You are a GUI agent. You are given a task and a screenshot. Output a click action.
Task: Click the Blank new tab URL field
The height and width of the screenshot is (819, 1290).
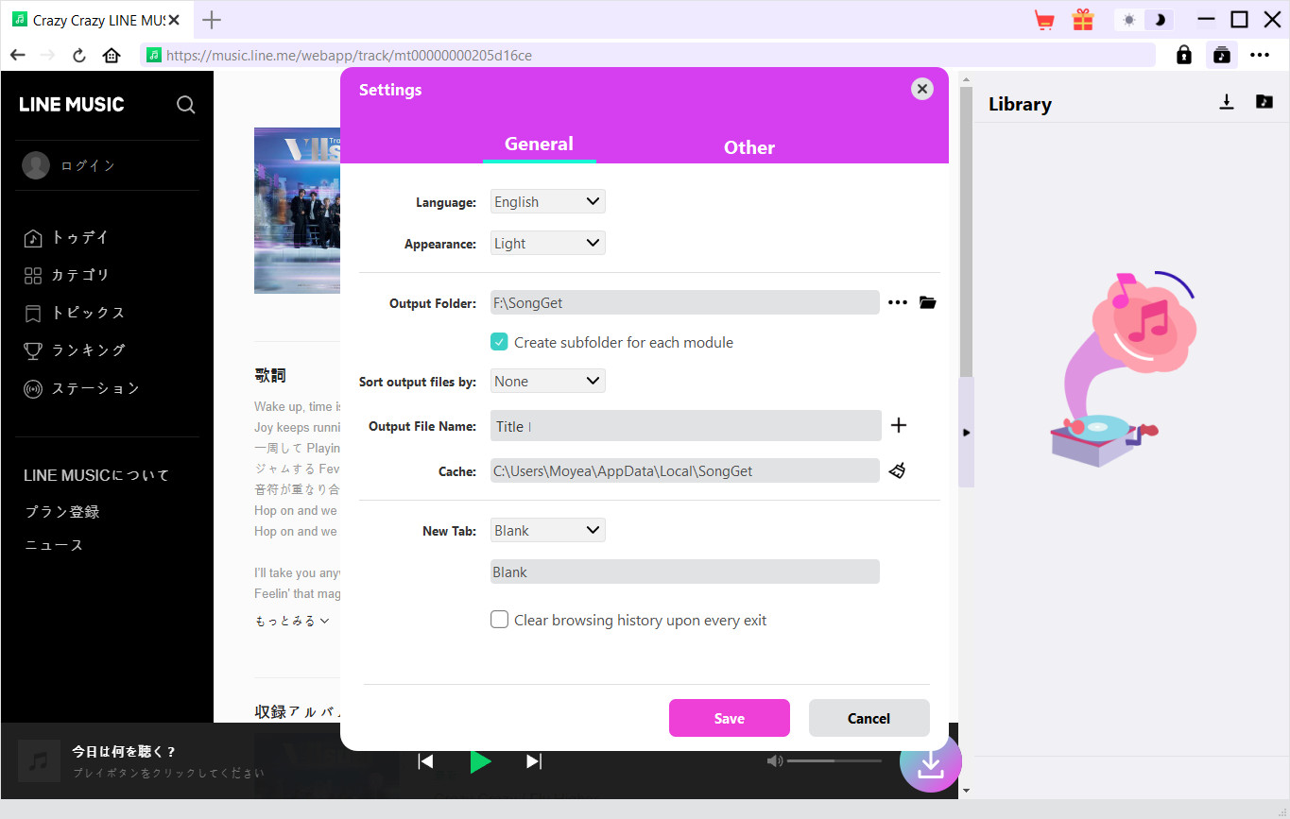[x=685, y=572]
